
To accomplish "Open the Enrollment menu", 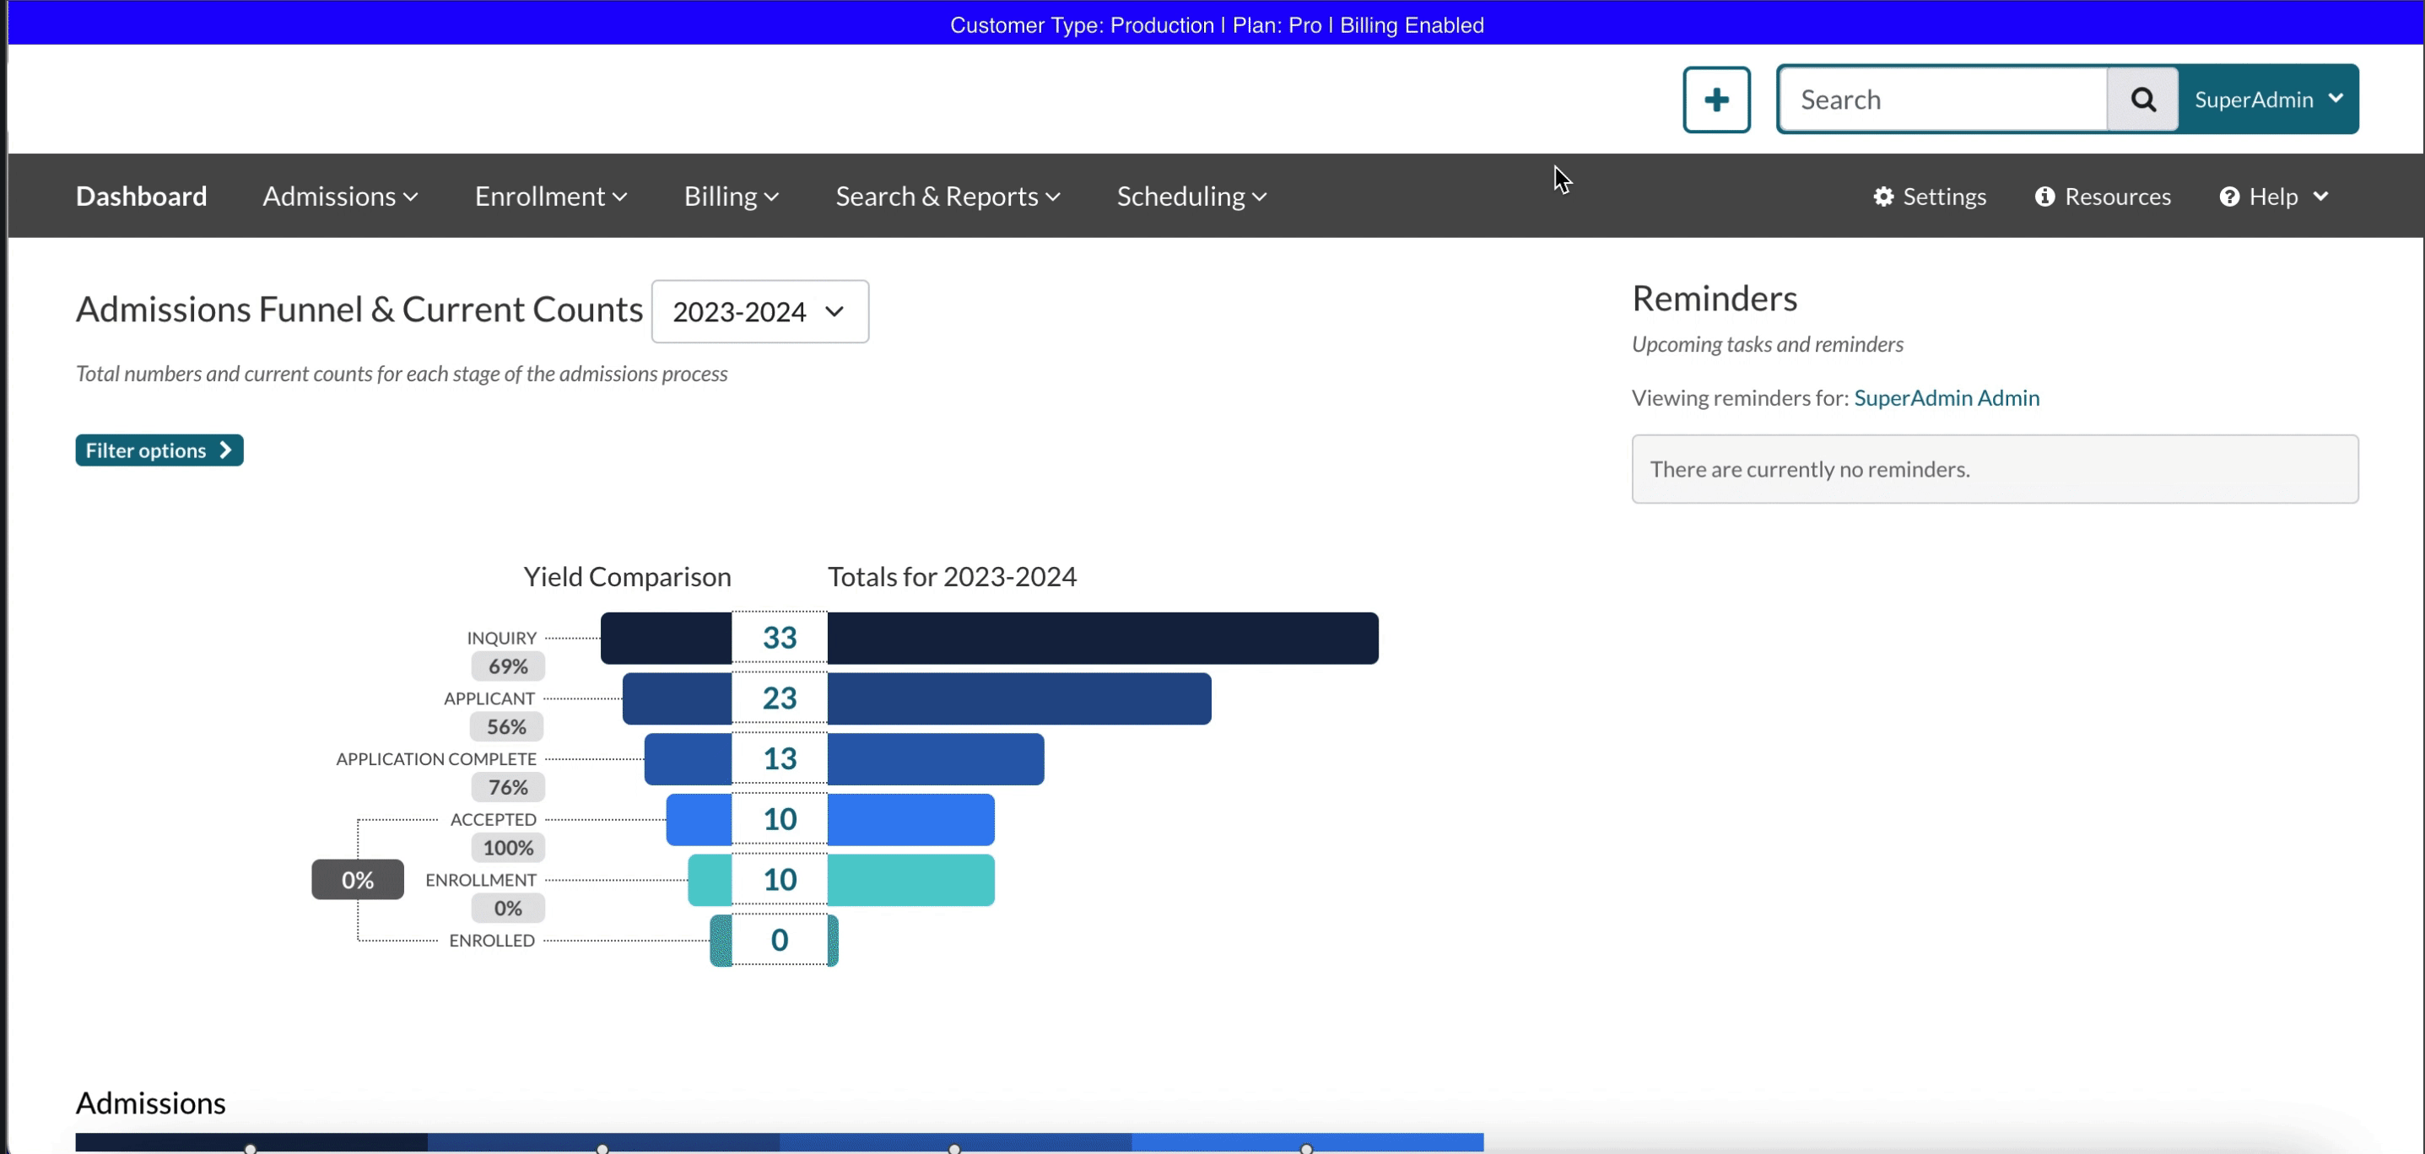I will pos(550,196).
